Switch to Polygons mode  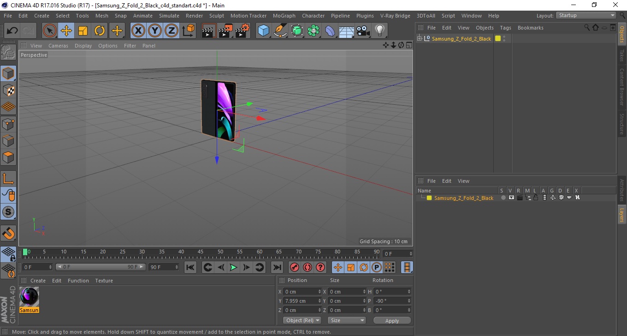pos(8,157)
